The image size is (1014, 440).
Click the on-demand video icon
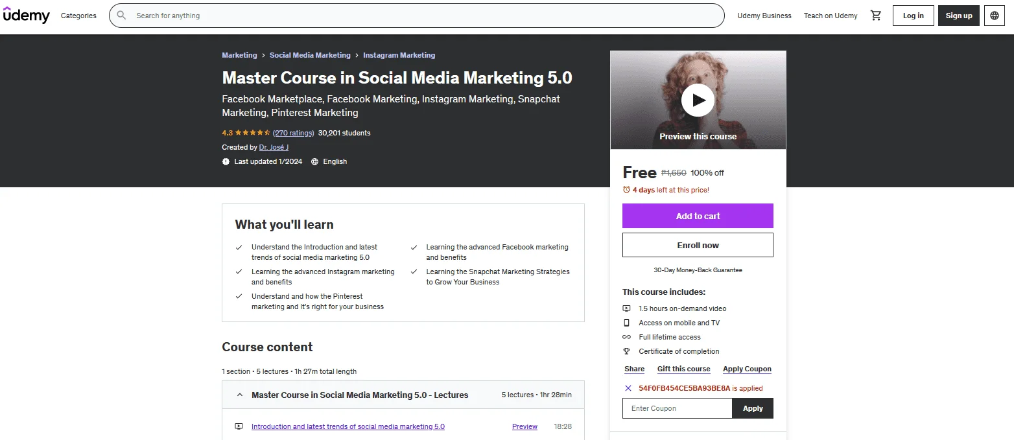[x=626, y=308]
